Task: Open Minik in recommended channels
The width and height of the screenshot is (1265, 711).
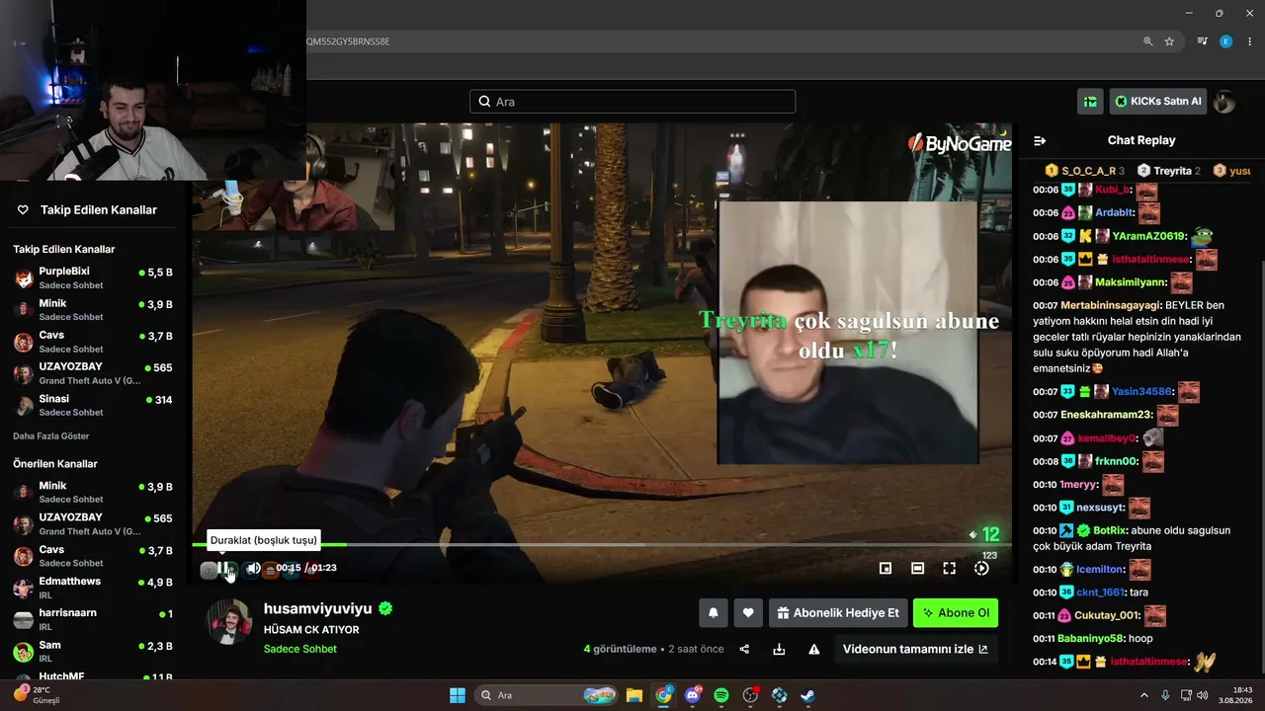Action: pyautogui.click(x=93, y=492)
